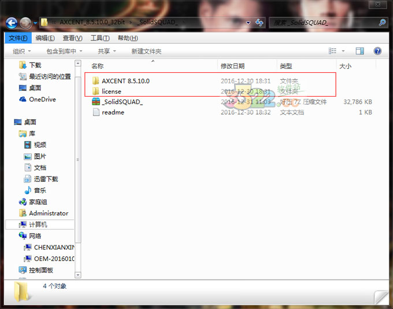Toggle the preview pane
This screenshot has width=393, height=309.
point(360,51)
